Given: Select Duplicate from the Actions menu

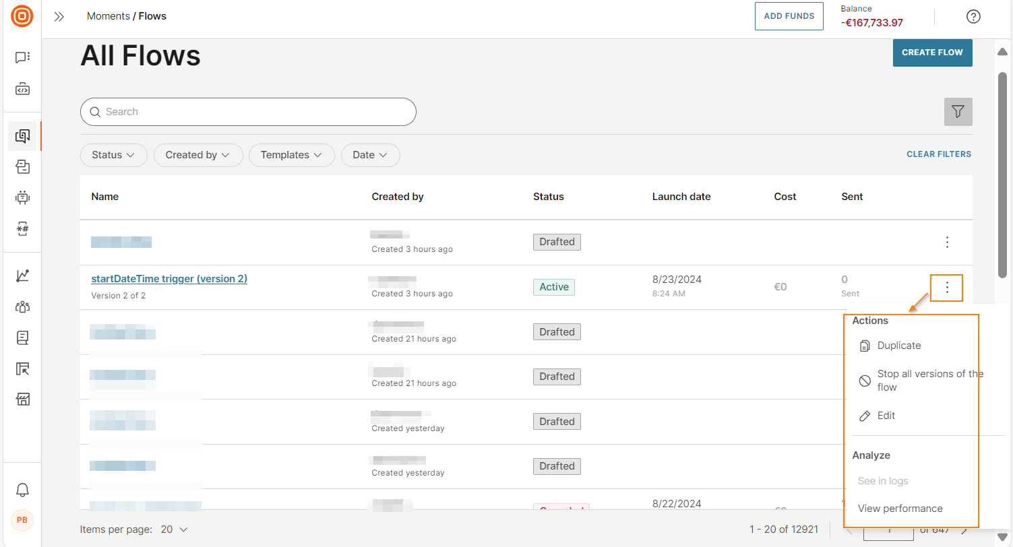Looking at the screenshot, I should tap(899, 346).
